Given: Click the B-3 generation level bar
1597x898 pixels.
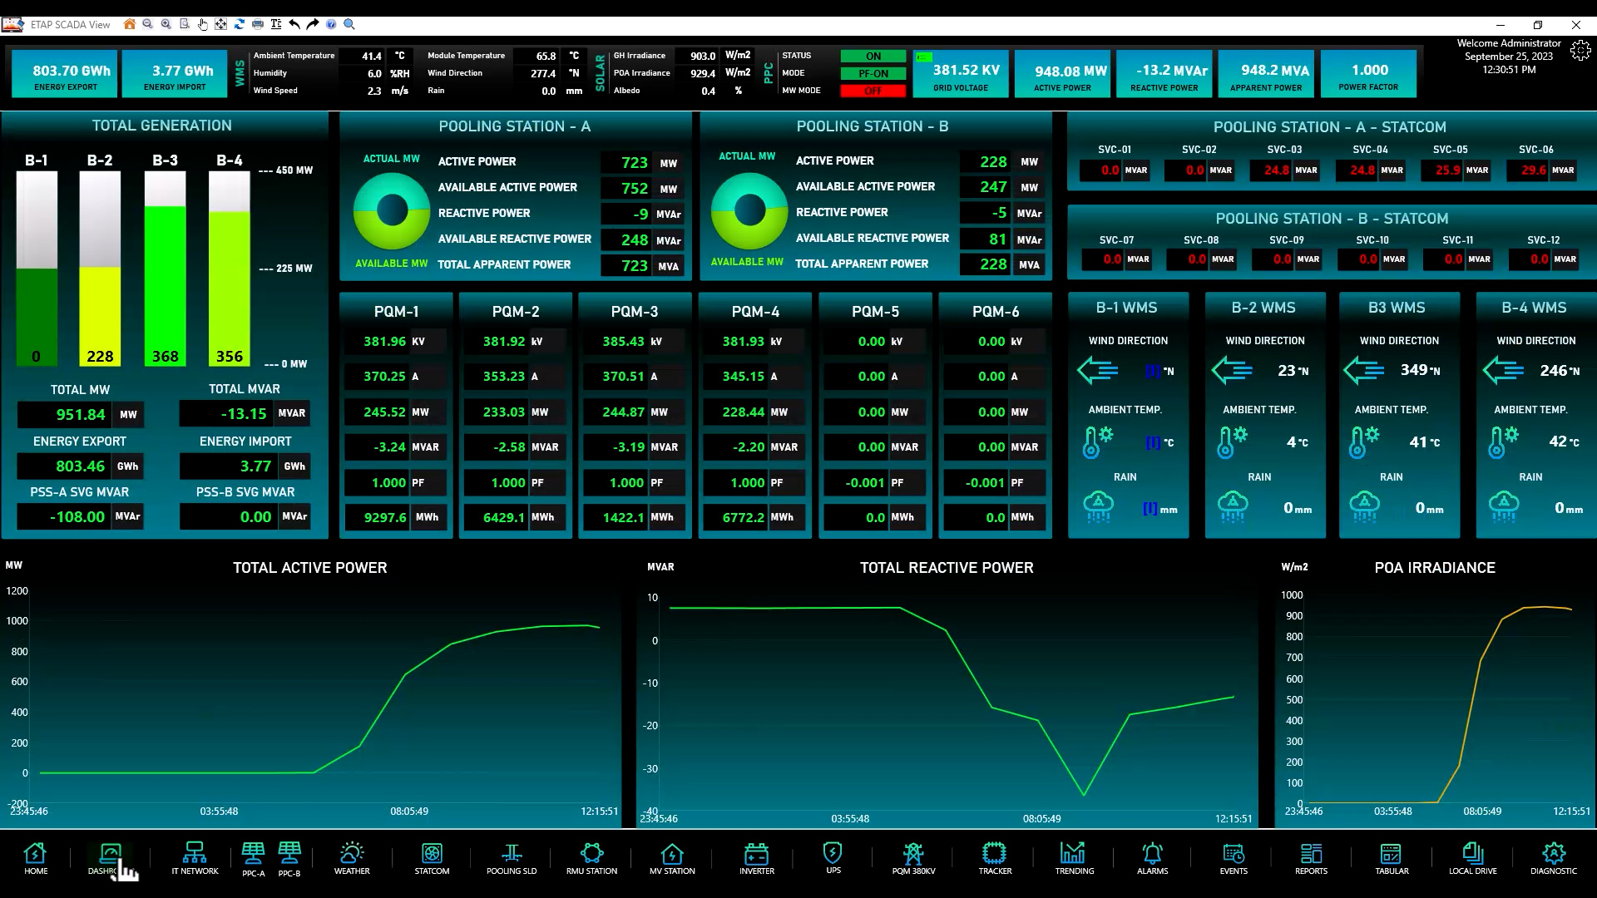Looking at the screenshot, I should pyautogui.click(x=165, y=270).
